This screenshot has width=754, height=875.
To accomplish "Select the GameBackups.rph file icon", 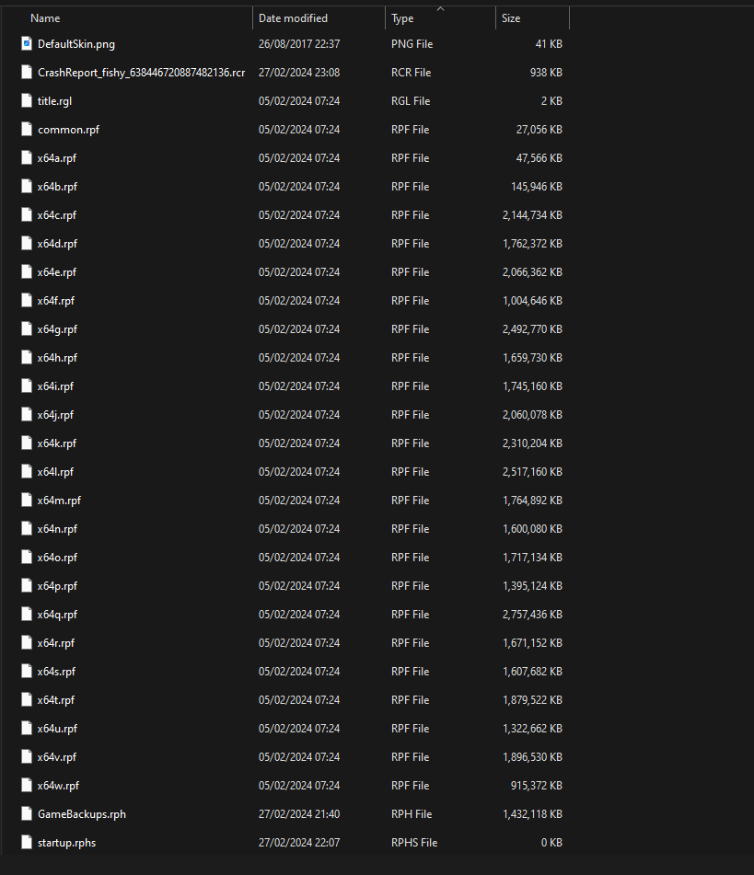I will 26,814.
